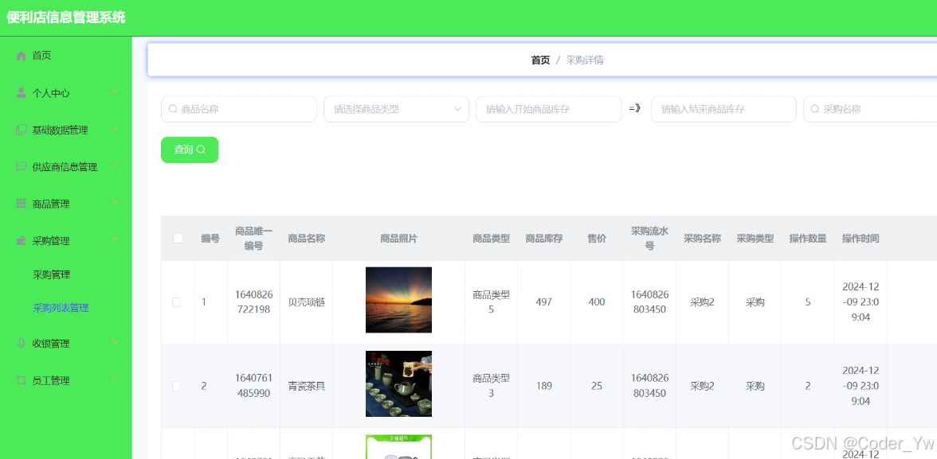
Task: Open the 员工管理 menu label
Action: pos(51,381)
